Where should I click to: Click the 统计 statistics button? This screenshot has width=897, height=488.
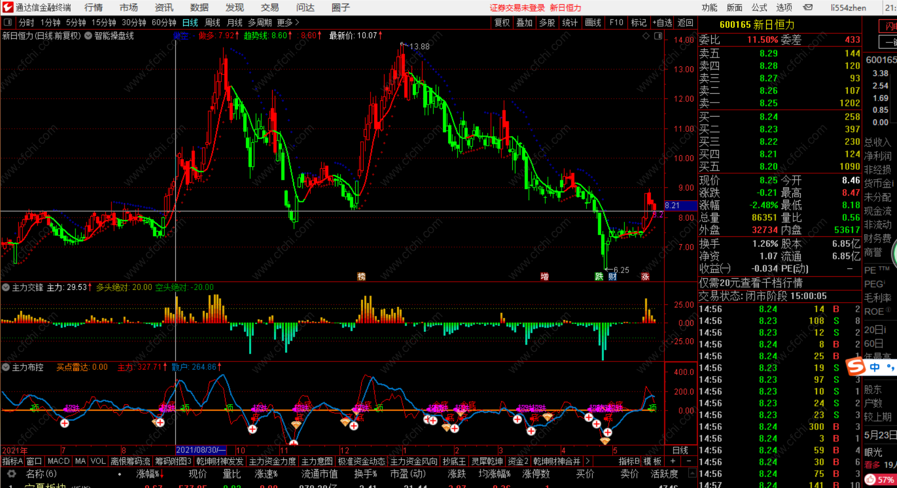pos(570,22)
